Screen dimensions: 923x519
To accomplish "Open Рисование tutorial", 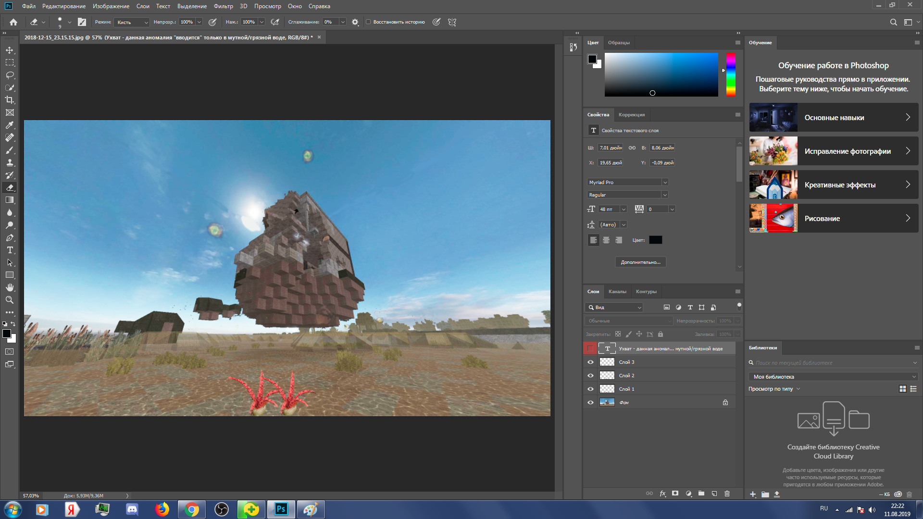I will (x=834, y=218).
